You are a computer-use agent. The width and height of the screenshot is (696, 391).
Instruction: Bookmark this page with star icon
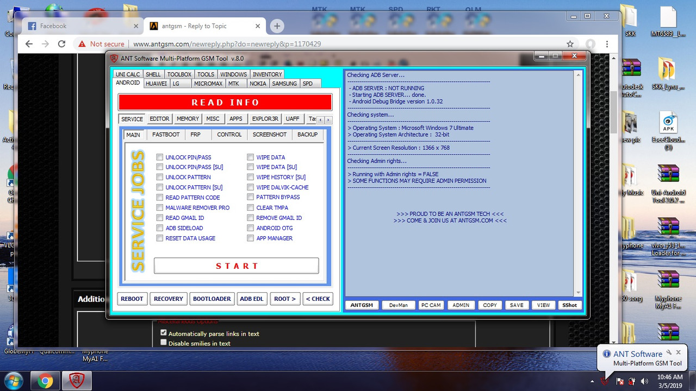pyautogui.click(x=570, y=44)
